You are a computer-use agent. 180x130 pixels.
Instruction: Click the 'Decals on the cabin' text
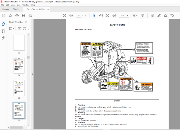click(83, 29)
